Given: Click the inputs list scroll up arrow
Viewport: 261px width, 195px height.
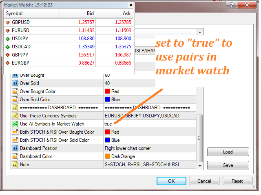Looking at the screenshot, I should [x=200, y=32].
